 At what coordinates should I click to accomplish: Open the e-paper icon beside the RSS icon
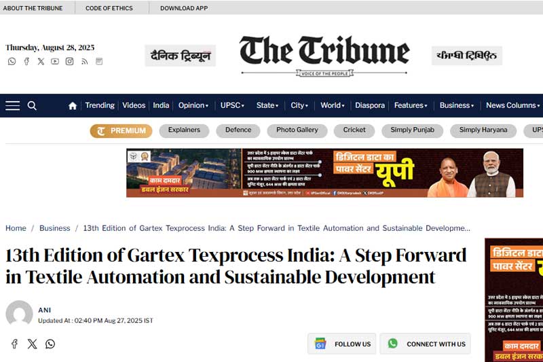click(99, 61)
